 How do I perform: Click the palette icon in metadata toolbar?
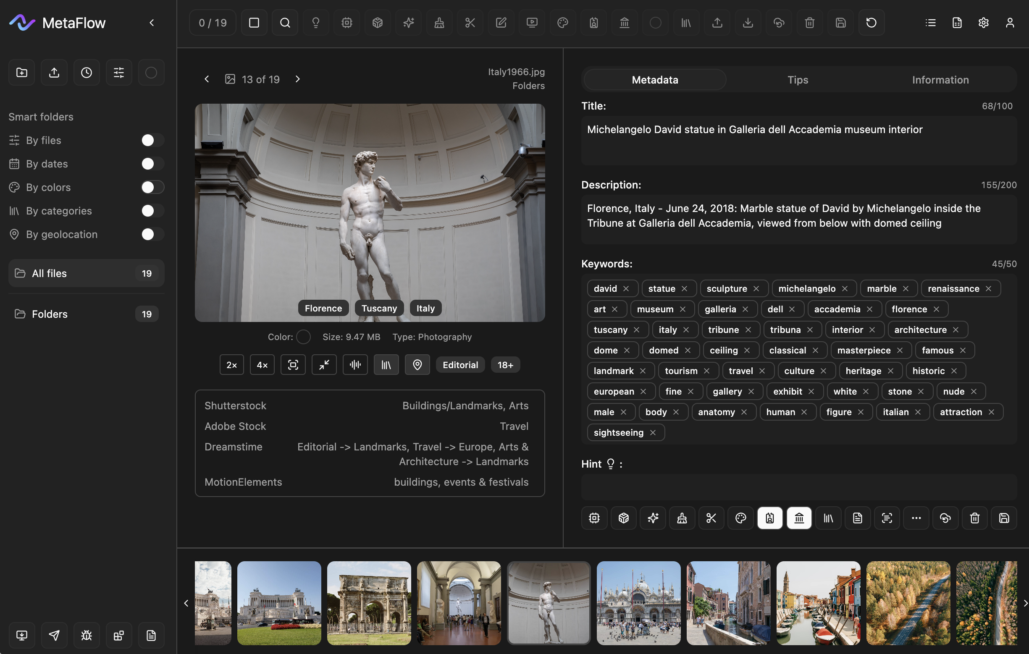click(740, 518)
